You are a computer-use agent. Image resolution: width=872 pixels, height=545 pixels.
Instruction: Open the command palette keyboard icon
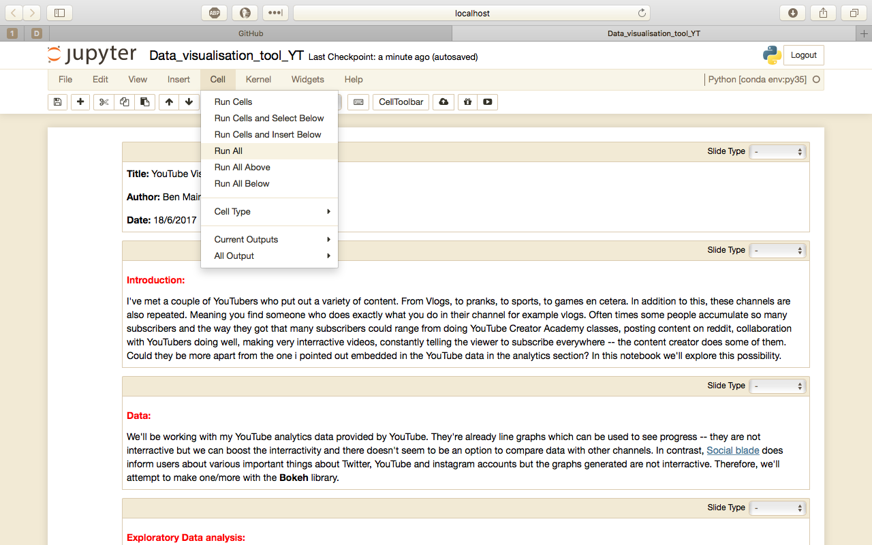[358, 102]
